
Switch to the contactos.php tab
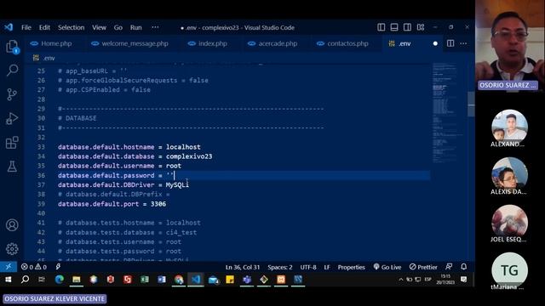(x=343, y=43)
